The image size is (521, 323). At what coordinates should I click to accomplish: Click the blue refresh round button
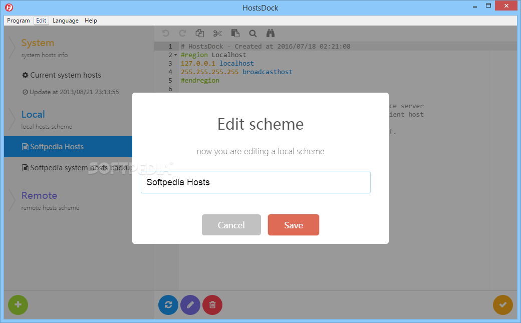(168, 305)
